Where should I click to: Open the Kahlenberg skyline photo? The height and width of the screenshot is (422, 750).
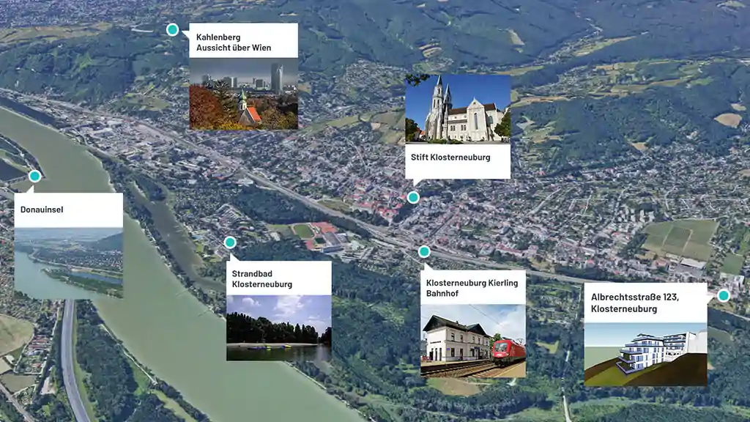click(x=243, y=94)
